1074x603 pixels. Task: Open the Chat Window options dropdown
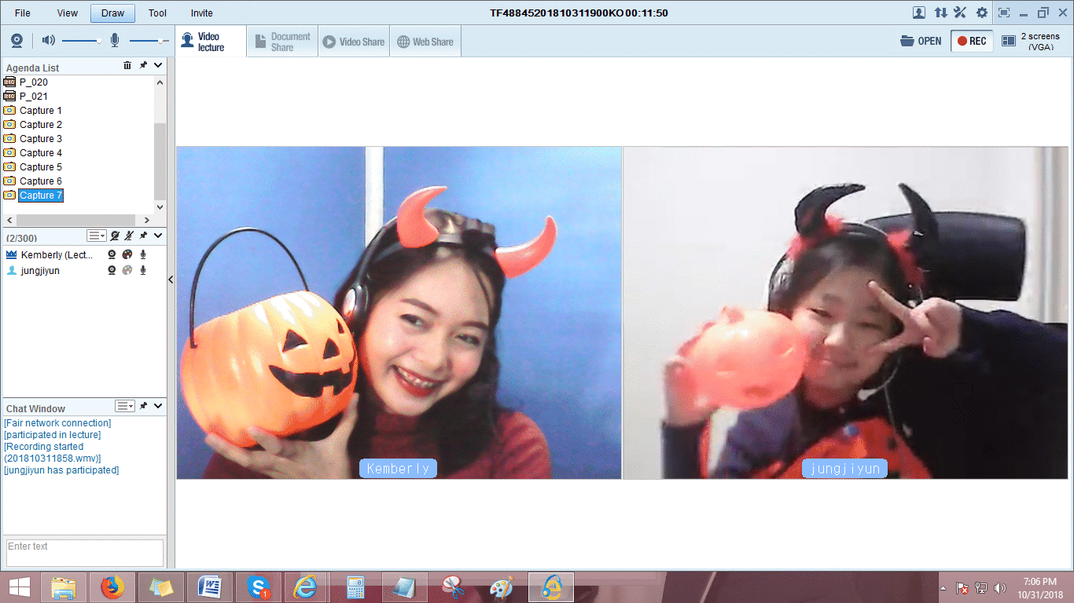point(125,406)
